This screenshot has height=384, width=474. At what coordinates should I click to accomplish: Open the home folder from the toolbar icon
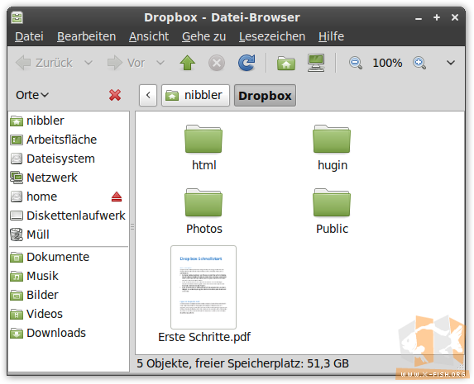pyautogui.click(x=286, y=63)
